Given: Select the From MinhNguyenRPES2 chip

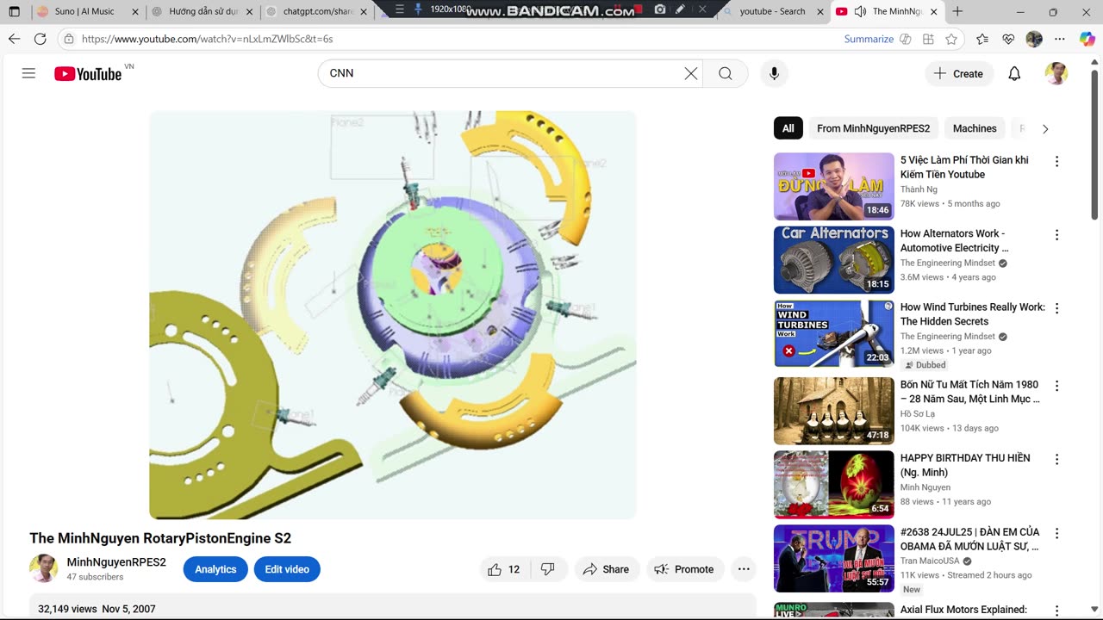Looking at the screenshot, I should [873, 128].
